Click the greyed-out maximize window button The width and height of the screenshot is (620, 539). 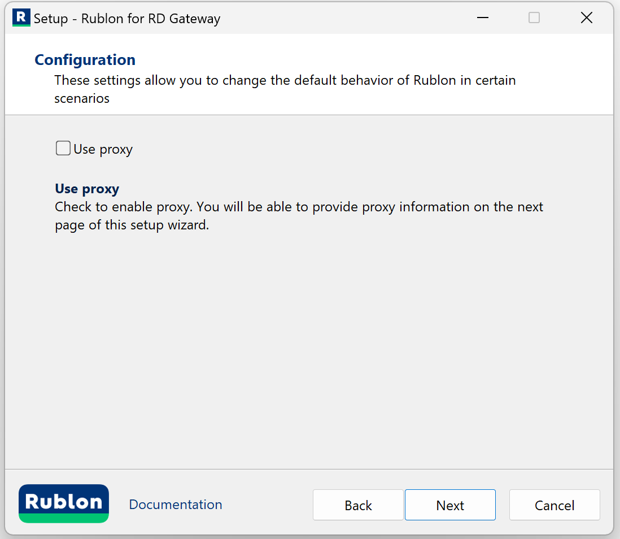[x=534, y=18]
